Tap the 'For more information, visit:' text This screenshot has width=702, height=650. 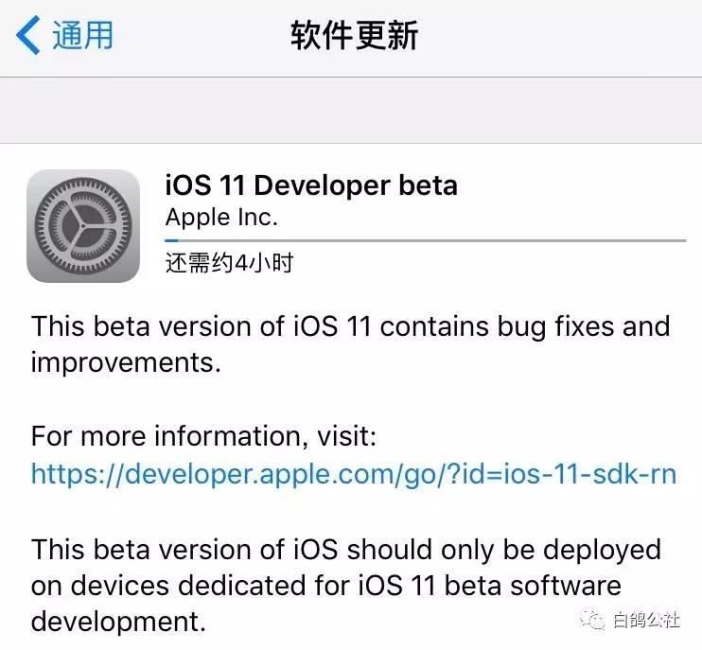[203, 436]
